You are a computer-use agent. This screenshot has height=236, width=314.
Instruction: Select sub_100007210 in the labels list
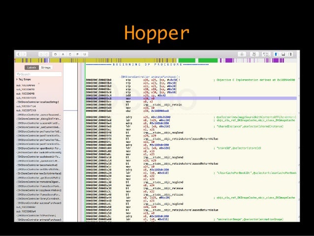(26, 110)
